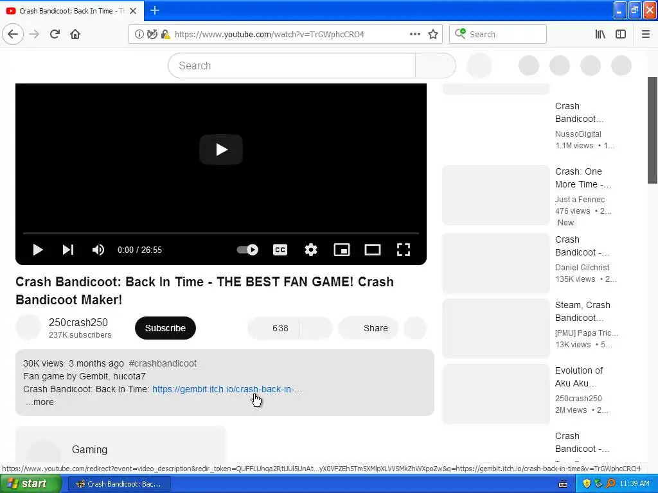
Task: Expand description with ...more
Action: 39,402
